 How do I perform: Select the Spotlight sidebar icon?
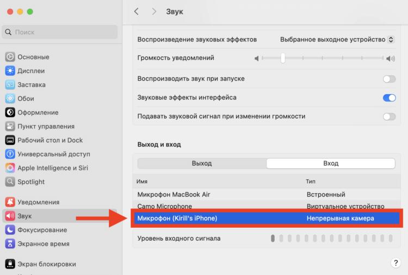click(10, 181)
